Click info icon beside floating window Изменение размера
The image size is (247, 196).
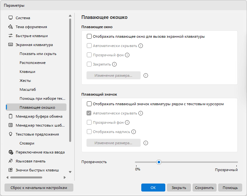coord(146,75)
